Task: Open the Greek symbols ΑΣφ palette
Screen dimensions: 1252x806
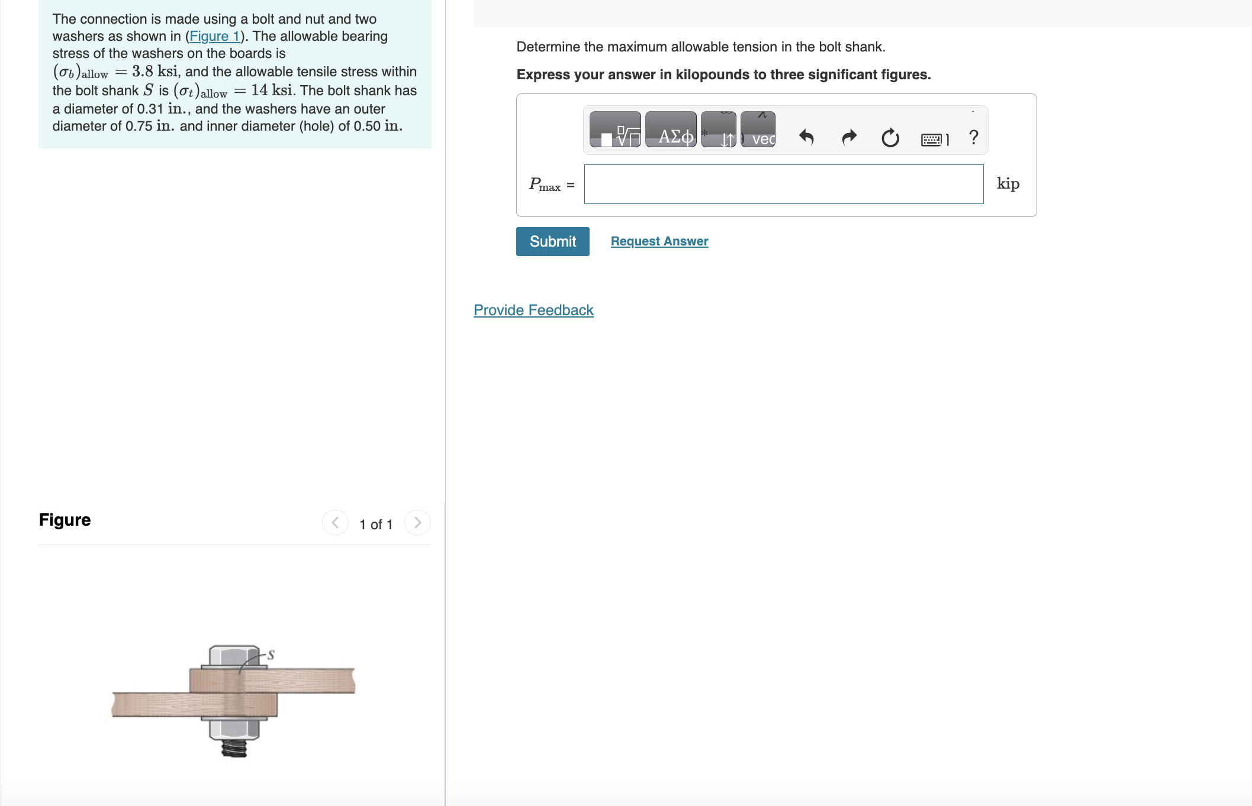Action: 671,130
